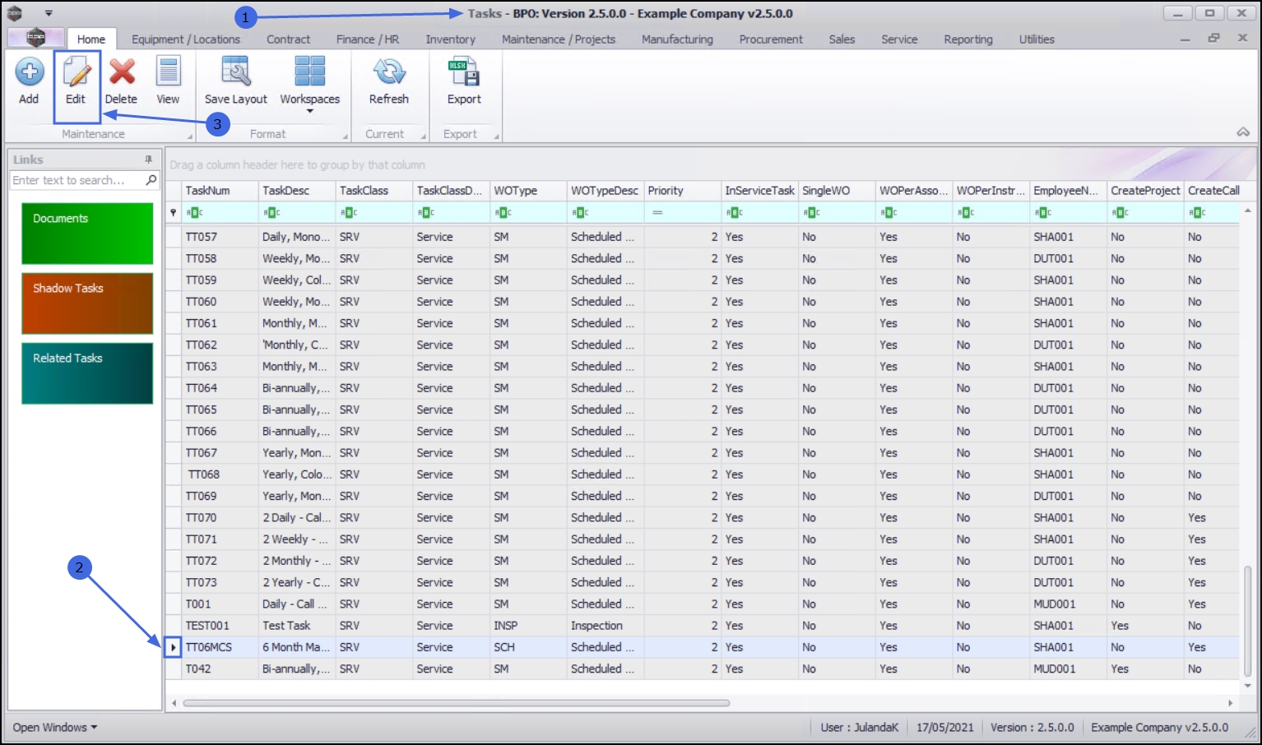Click the Edit icon in ribbon
Image resolution: width=1262 pixels, height=745 pixels.
click(76, 81)
